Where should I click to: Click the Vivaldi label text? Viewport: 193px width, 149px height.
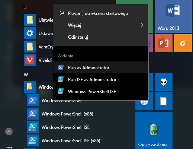pyautogui.click(x=45, y=60)
